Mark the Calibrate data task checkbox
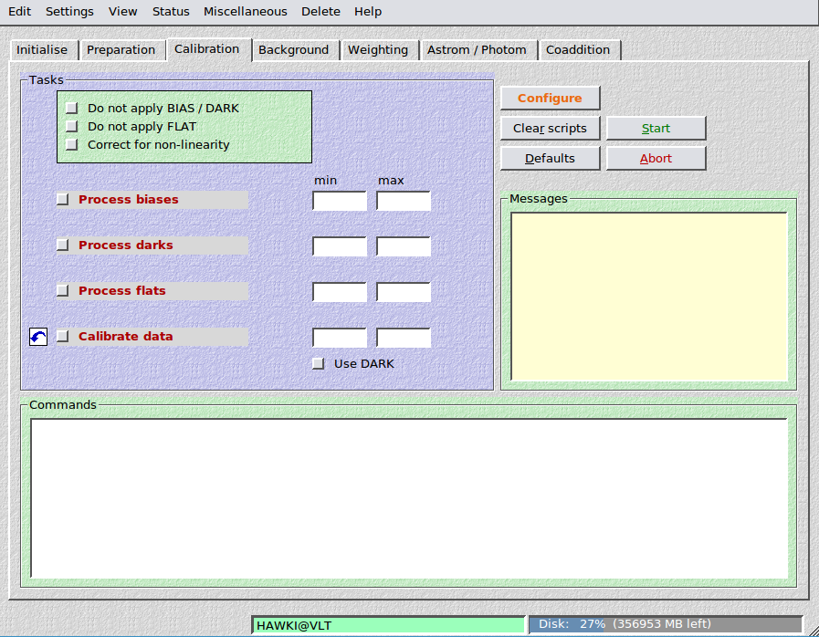This screenshot has height=637, width=819. (63, 337)
